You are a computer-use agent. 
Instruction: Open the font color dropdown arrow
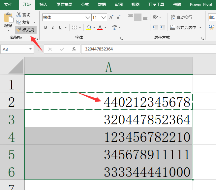click(x=106, y=28)
